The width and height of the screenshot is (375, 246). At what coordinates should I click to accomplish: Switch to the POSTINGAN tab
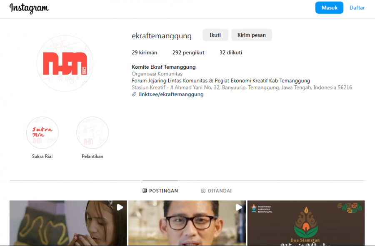pos(160,191)
